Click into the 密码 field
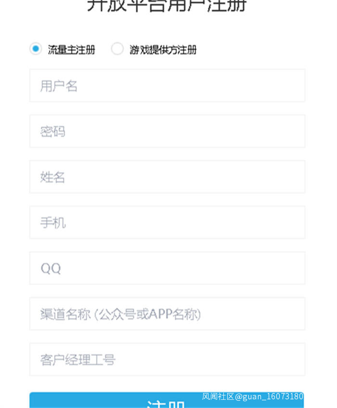Viewport: 337px width, 408px height. 167,131
